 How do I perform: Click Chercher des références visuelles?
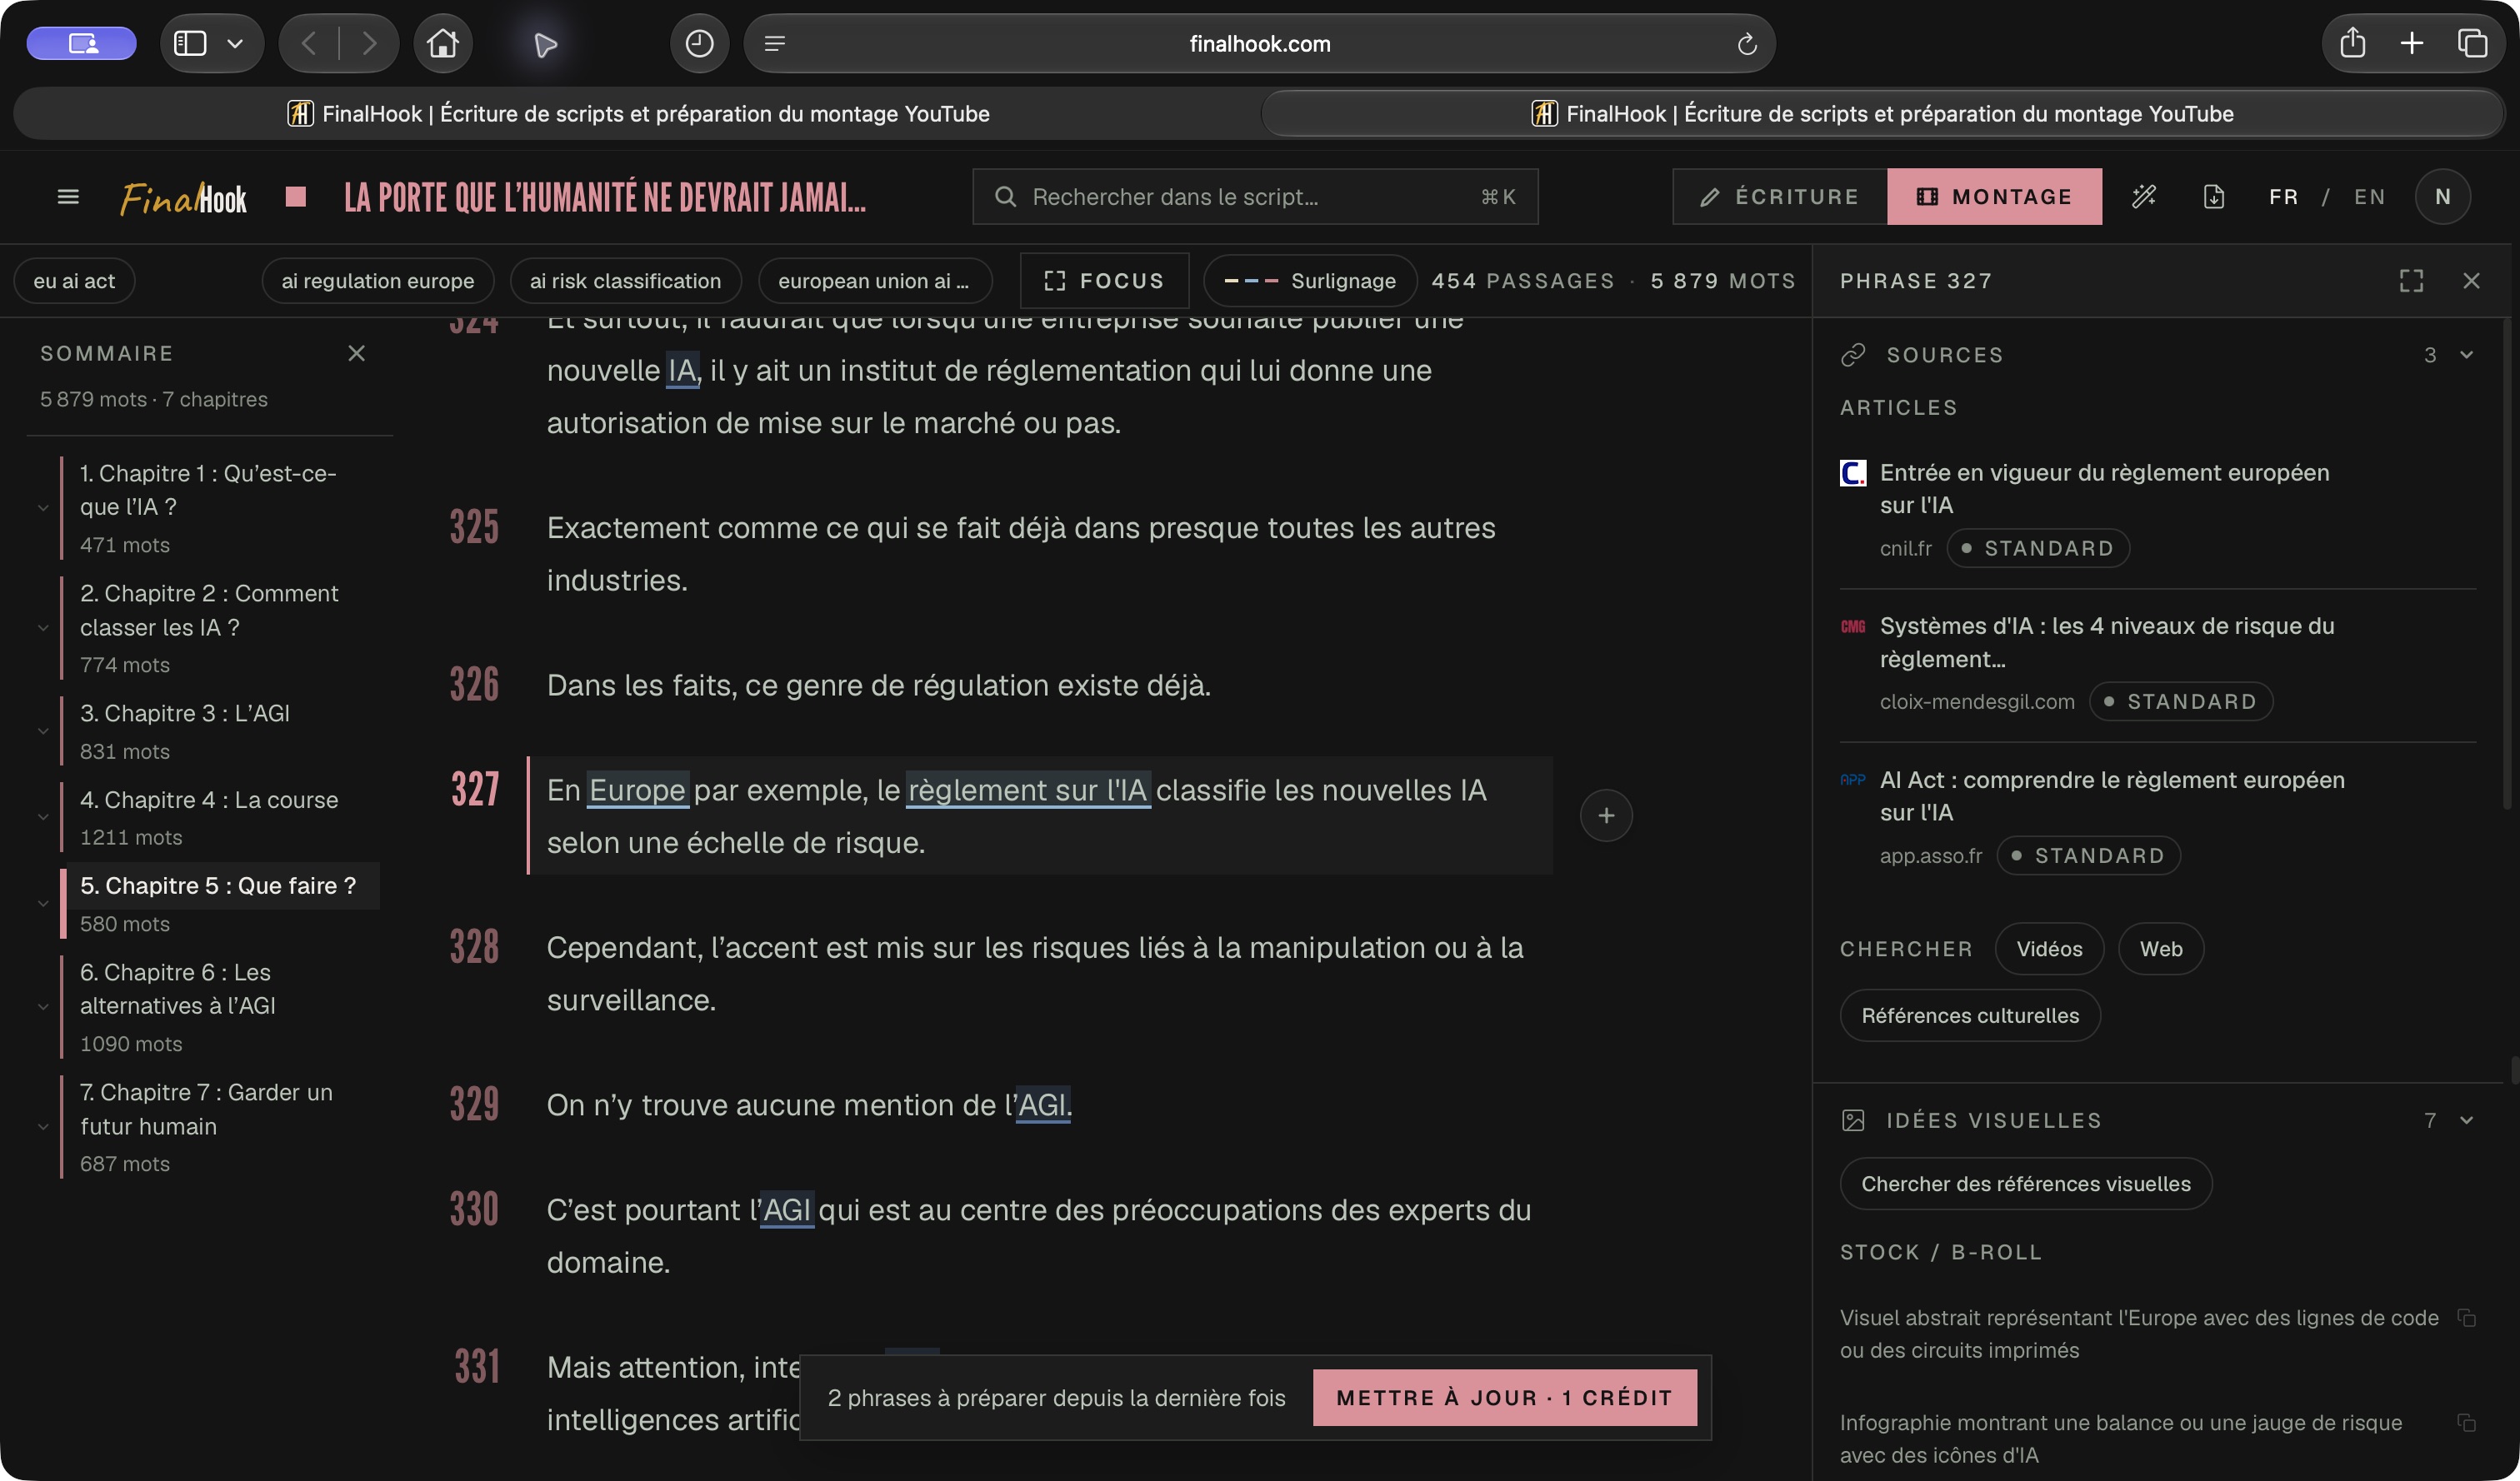click(x=2026, y=1183)
